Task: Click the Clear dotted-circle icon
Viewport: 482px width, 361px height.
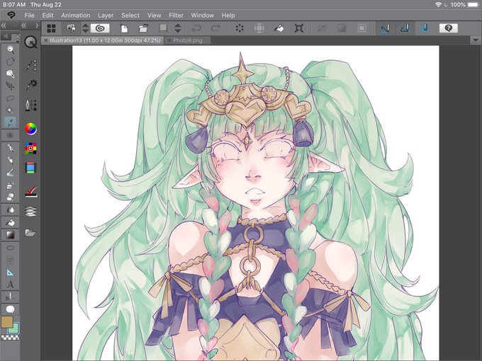Action: click(x=240, y=28)
